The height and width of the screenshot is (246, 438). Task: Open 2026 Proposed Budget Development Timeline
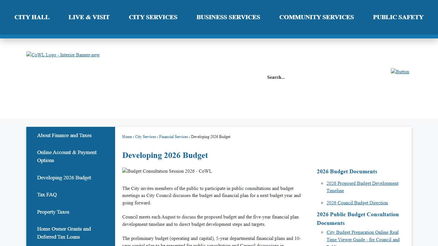point(362,187)
